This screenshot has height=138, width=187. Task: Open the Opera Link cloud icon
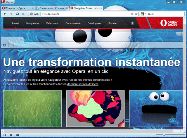(11, 135)
